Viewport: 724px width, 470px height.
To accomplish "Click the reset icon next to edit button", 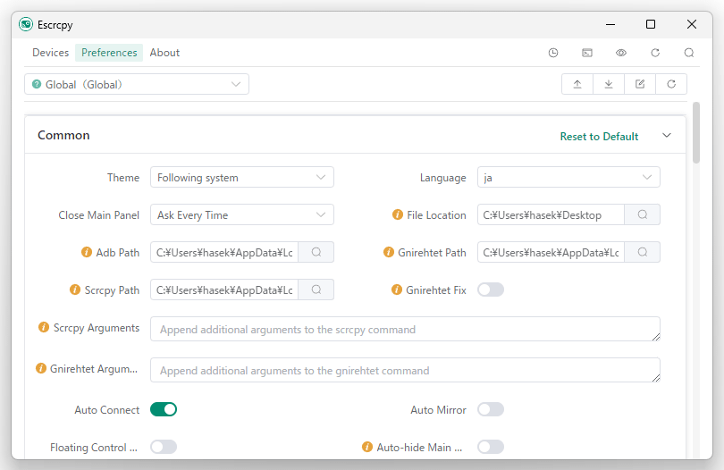I will tap(671, 84).
